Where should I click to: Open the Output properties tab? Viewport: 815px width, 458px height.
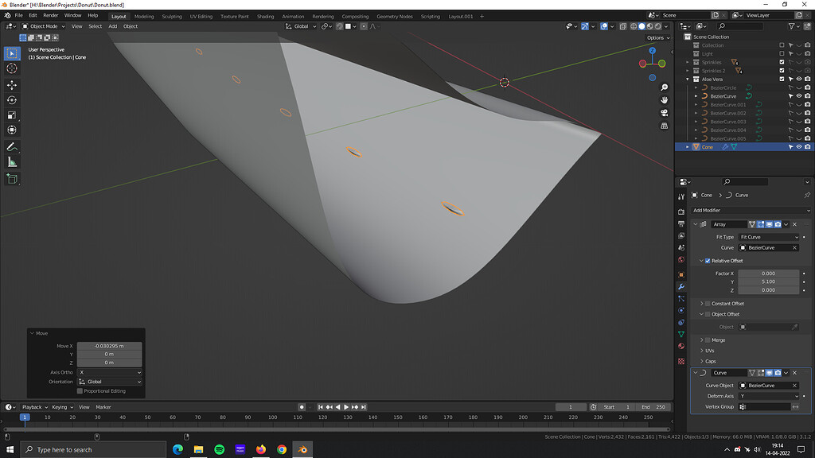tap(681, 223)
